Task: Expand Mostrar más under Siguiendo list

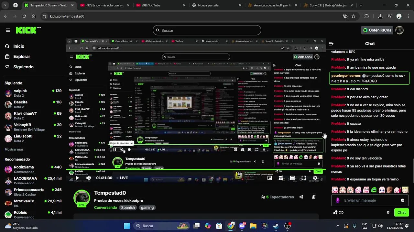Action: pyautogui.click(x=14, y=150)
